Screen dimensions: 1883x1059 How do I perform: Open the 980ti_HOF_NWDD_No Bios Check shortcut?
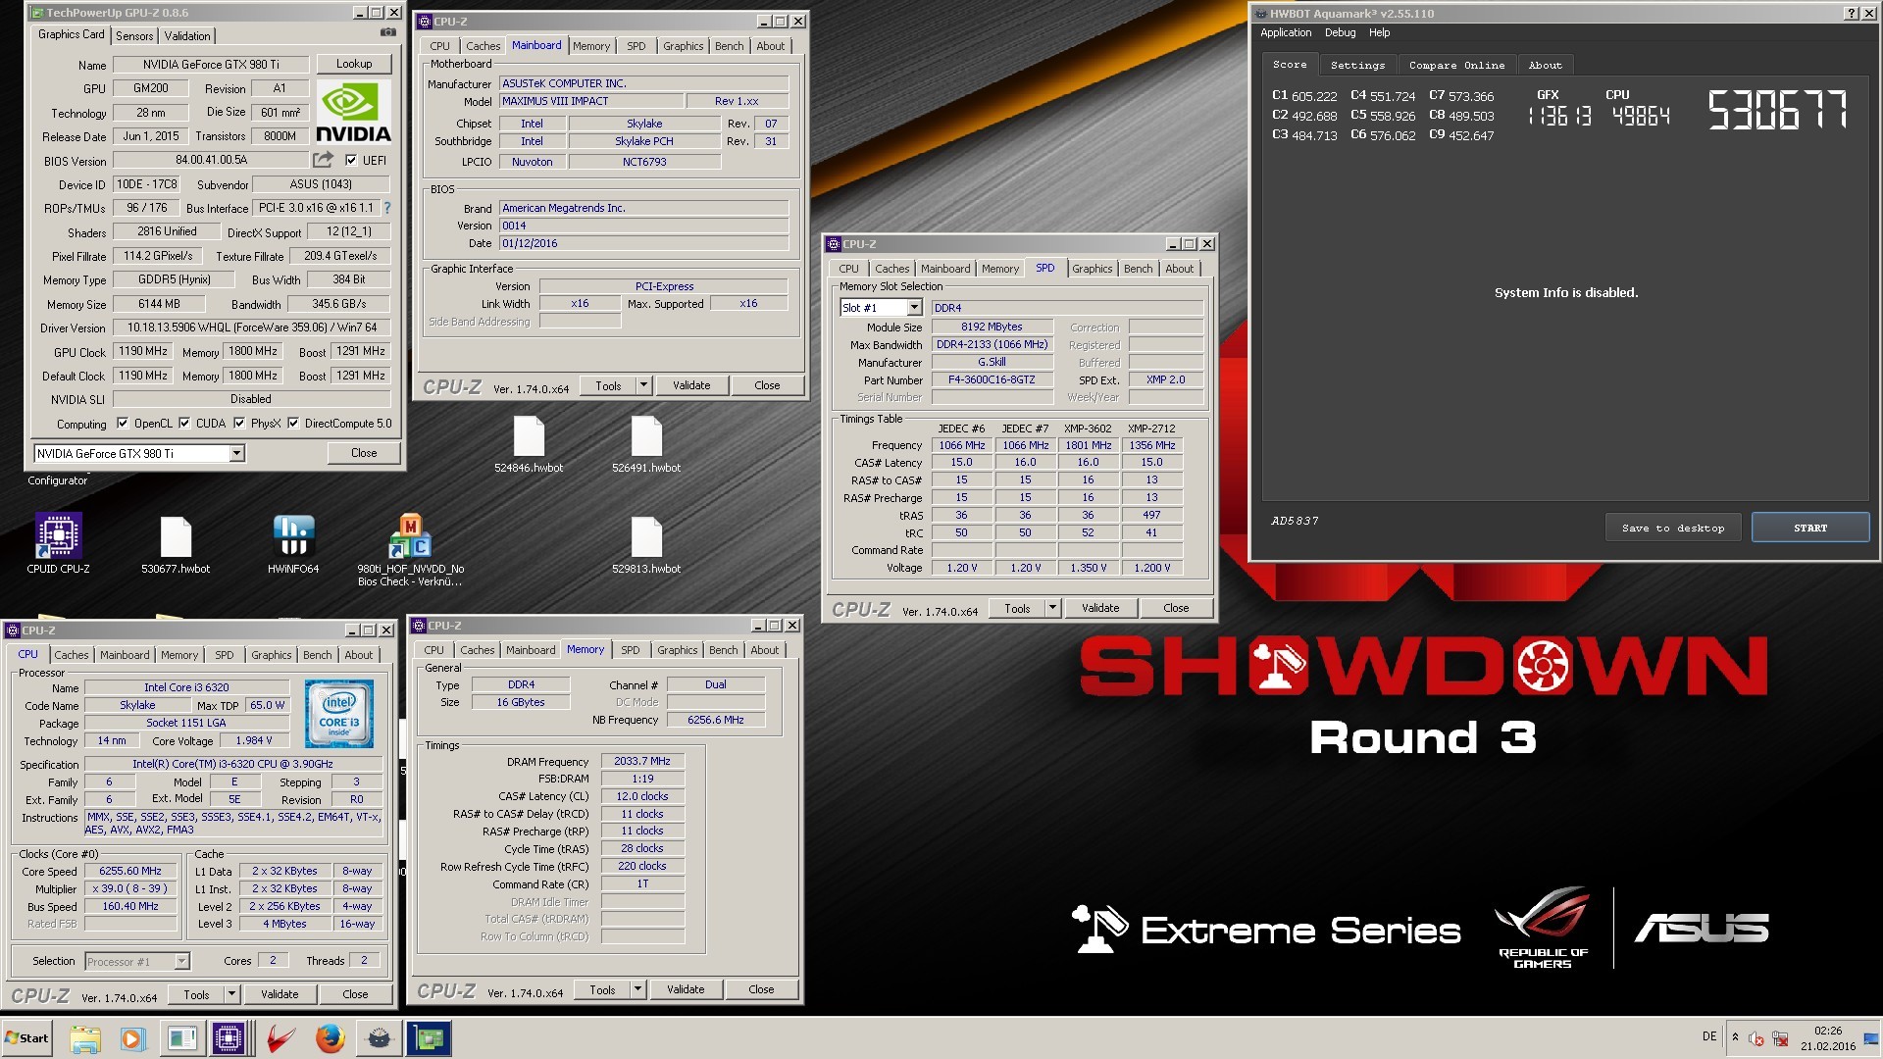(x=410, y=550)
